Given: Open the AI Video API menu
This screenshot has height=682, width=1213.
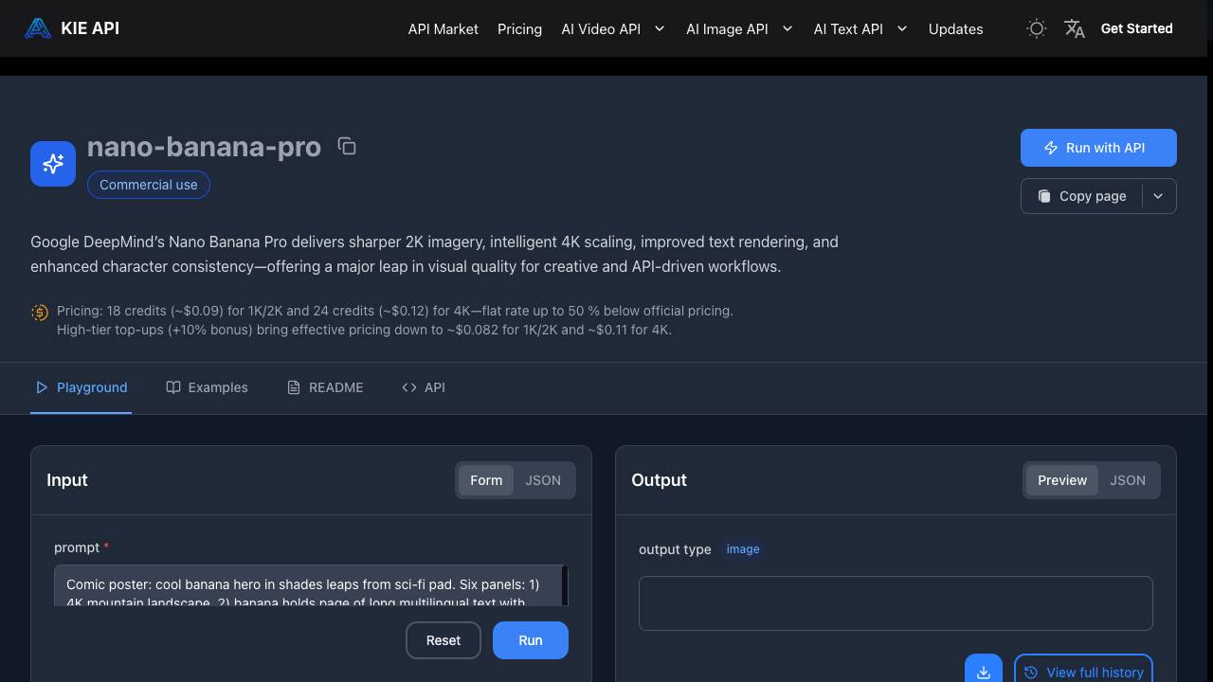Looking at the screenshot, I should 601,29.
